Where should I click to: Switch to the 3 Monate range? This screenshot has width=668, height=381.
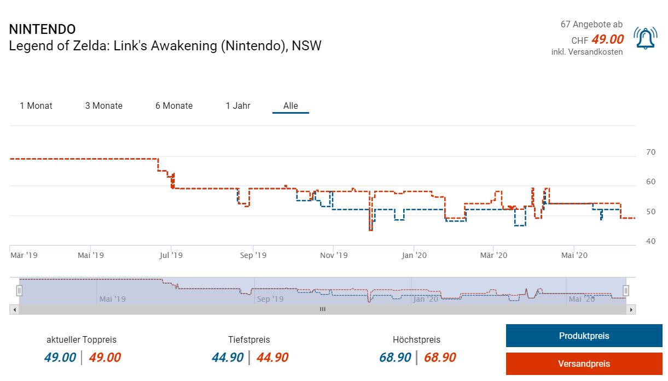coord(104,106)
